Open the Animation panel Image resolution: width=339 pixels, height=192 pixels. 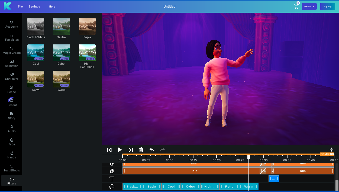(x=11, y=63)
